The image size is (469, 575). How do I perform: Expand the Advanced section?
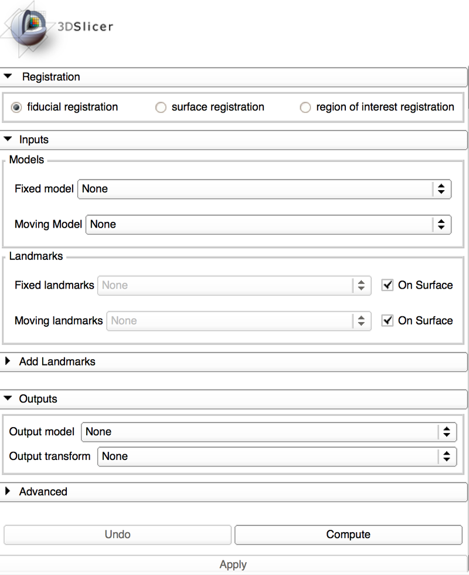[x=8, y=492]
